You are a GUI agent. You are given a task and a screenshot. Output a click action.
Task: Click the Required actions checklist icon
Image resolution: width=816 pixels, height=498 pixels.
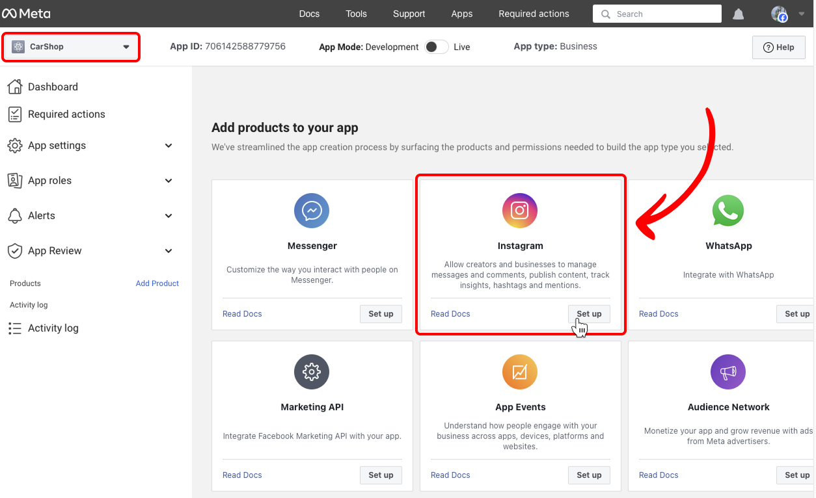pos(15,114)
